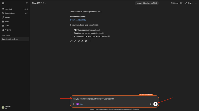Give the response a thumbs down
Screen dimensions: 199x111
(x=79, y=41)
